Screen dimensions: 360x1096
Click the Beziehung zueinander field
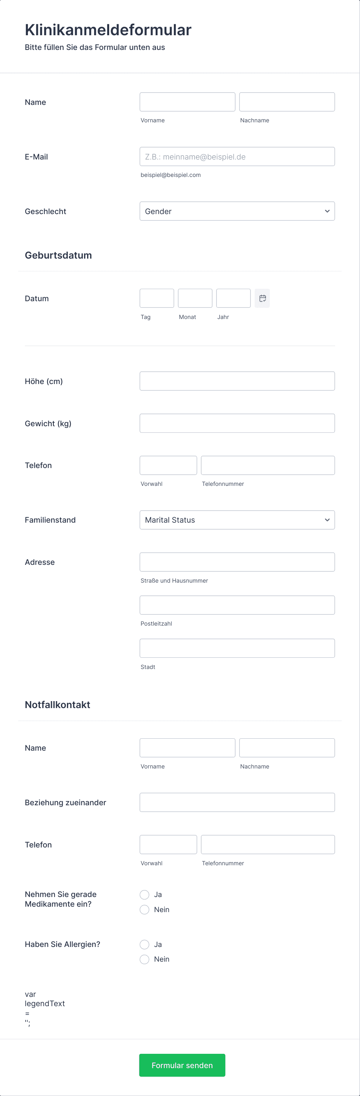pos(237,803)
